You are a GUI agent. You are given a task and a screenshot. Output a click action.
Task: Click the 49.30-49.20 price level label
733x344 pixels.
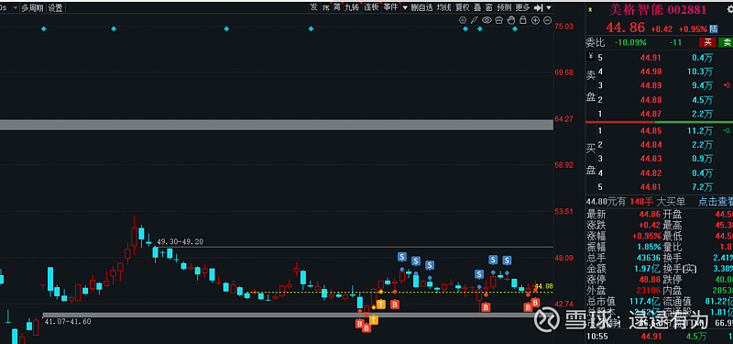pos(180,242)
